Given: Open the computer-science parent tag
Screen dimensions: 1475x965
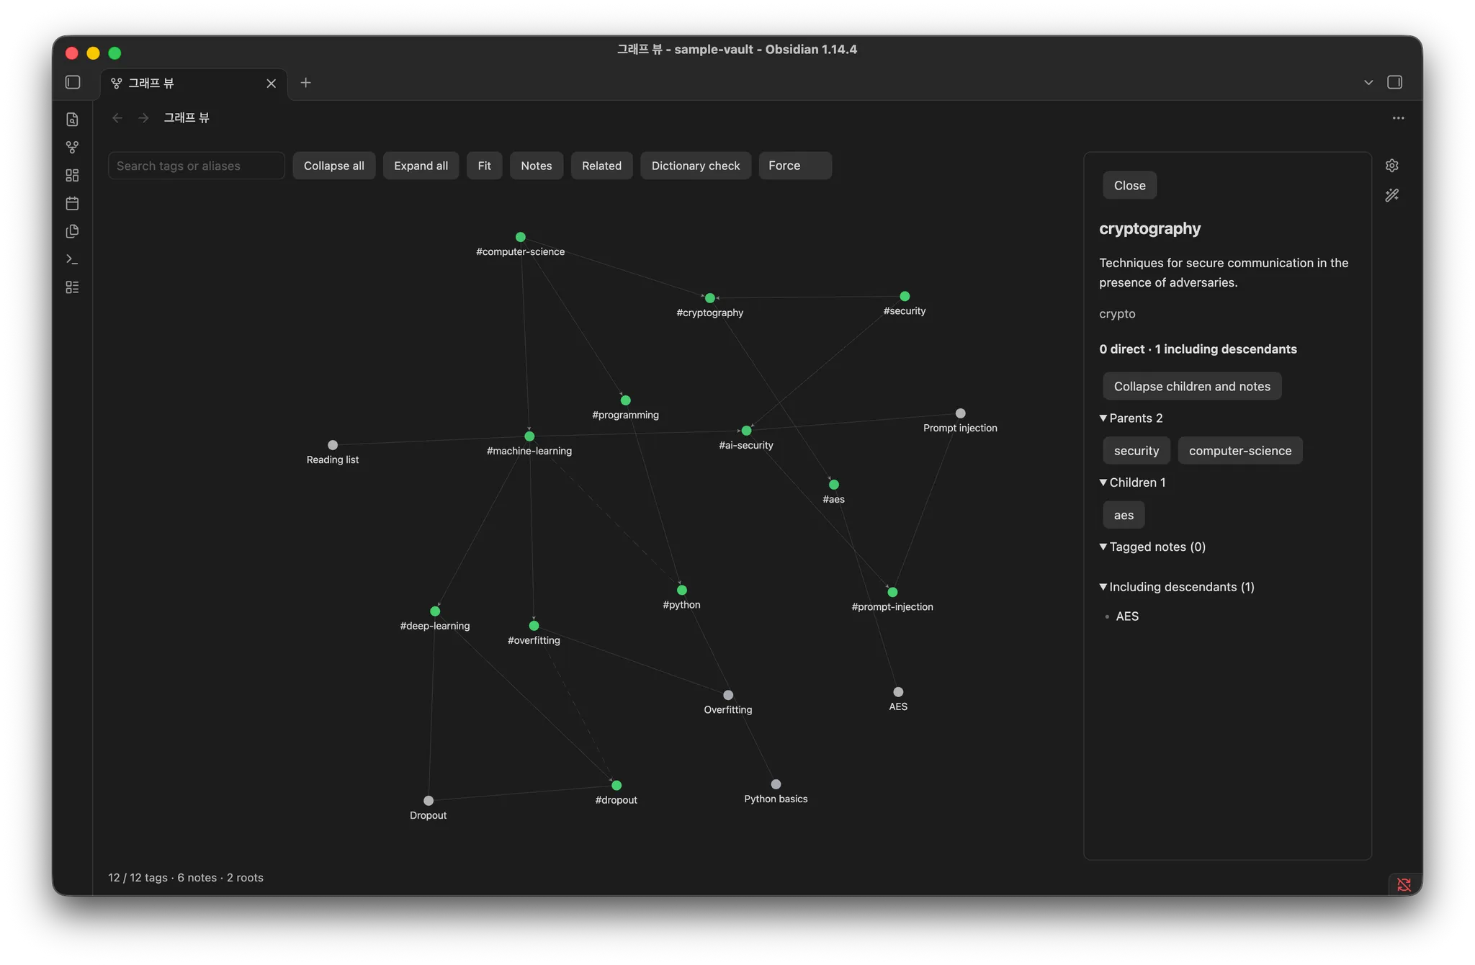Looking at the screenshot, I should (1239, 451).
